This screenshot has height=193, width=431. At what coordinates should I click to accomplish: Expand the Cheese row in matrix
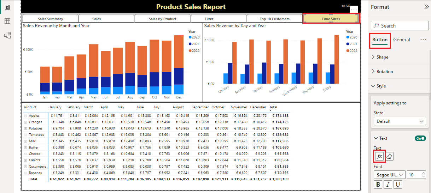(x=25, y=154)
